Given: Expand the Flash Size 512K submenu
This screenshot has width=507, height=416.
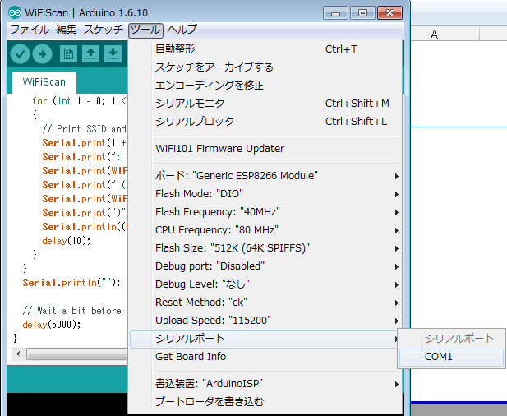Looking at the screenshot, I should [x=265, y=248].
